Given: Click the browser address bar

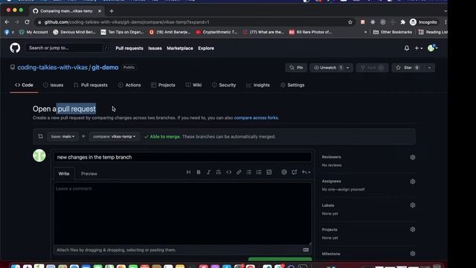Looking at the screenshot, I should pyautogui.click(x=194, y=22).
